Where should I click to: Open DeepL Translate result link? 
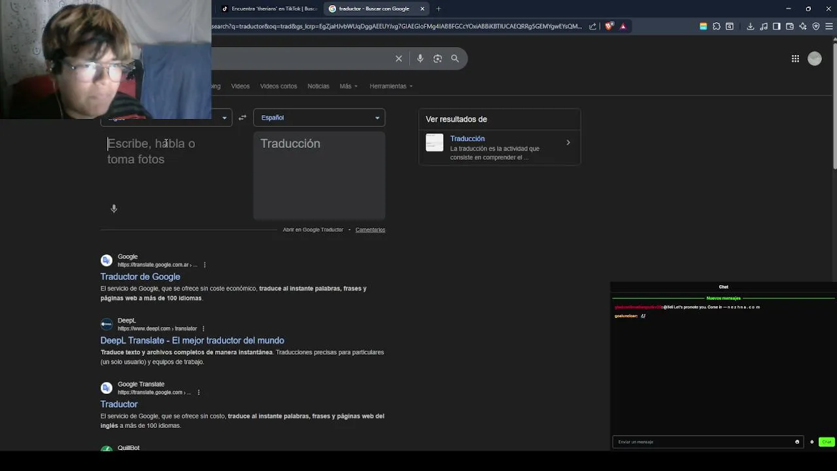(x=192, y=341)
